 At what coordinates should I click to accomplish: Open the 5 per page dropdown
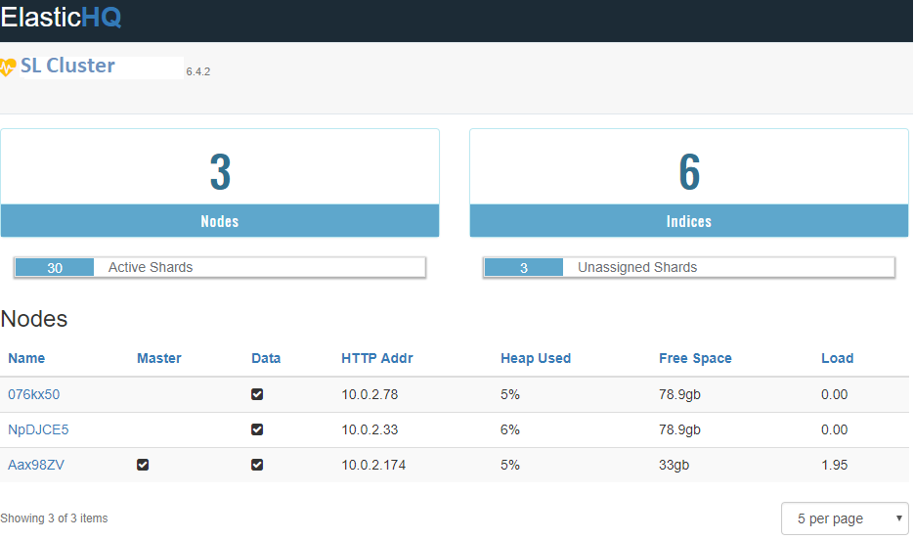pos(845,518)
